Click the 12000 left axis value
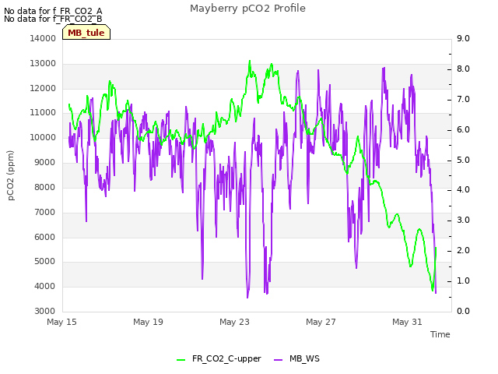 pyautogui.click(x=43, y=88)
